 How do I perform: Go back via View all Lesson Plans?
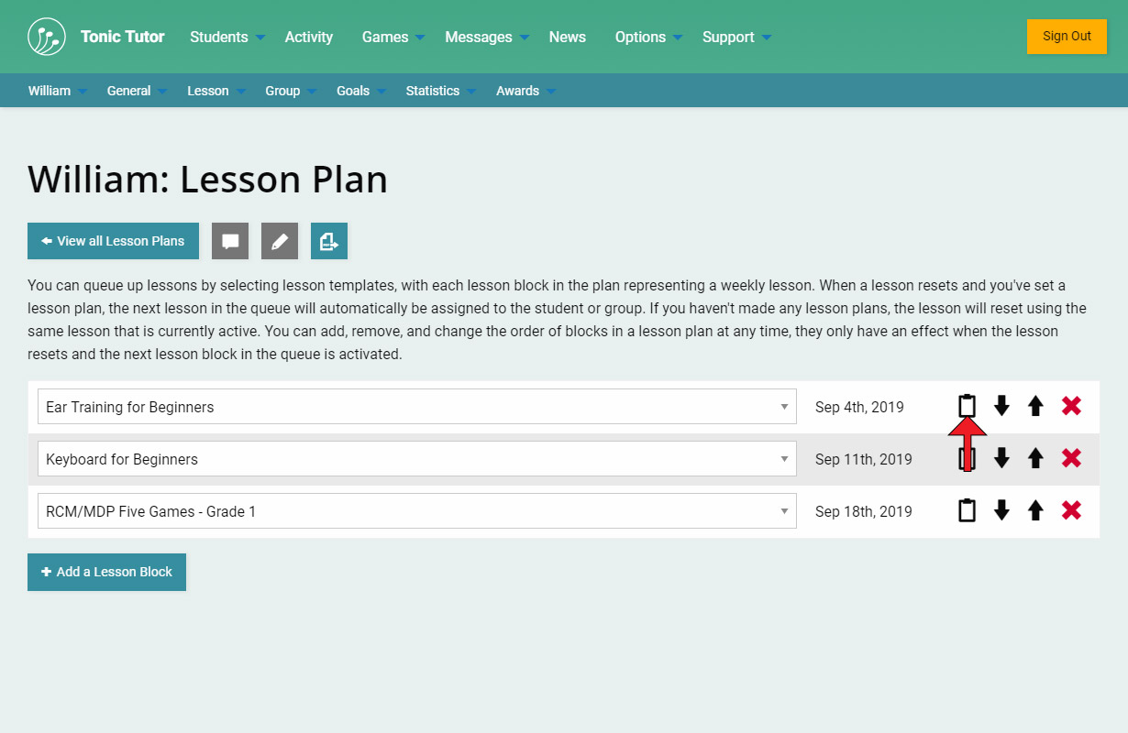point(113,241)
